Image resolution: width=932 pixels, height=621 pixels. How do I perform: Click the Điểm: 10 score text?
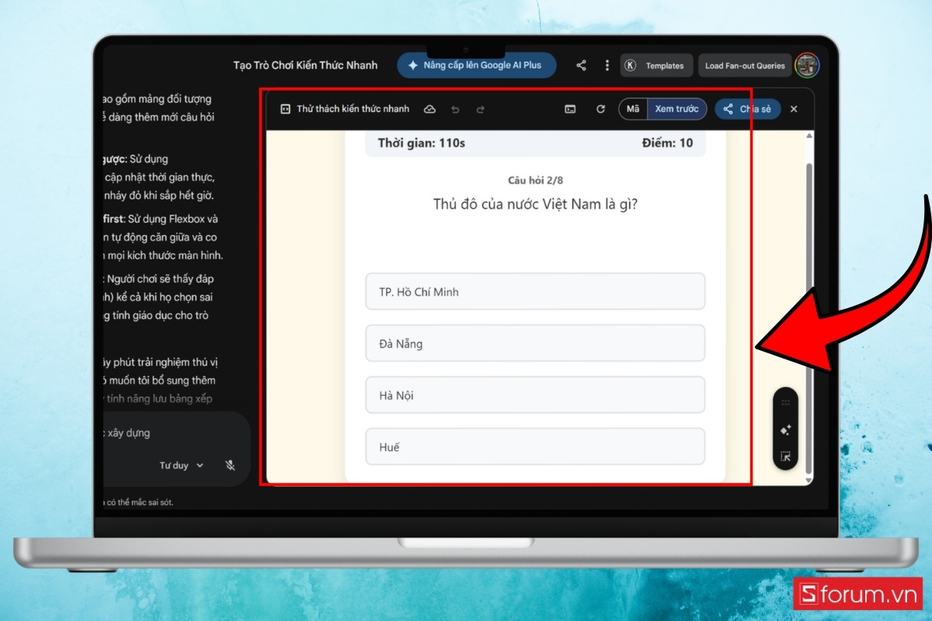tap(667, 143)
